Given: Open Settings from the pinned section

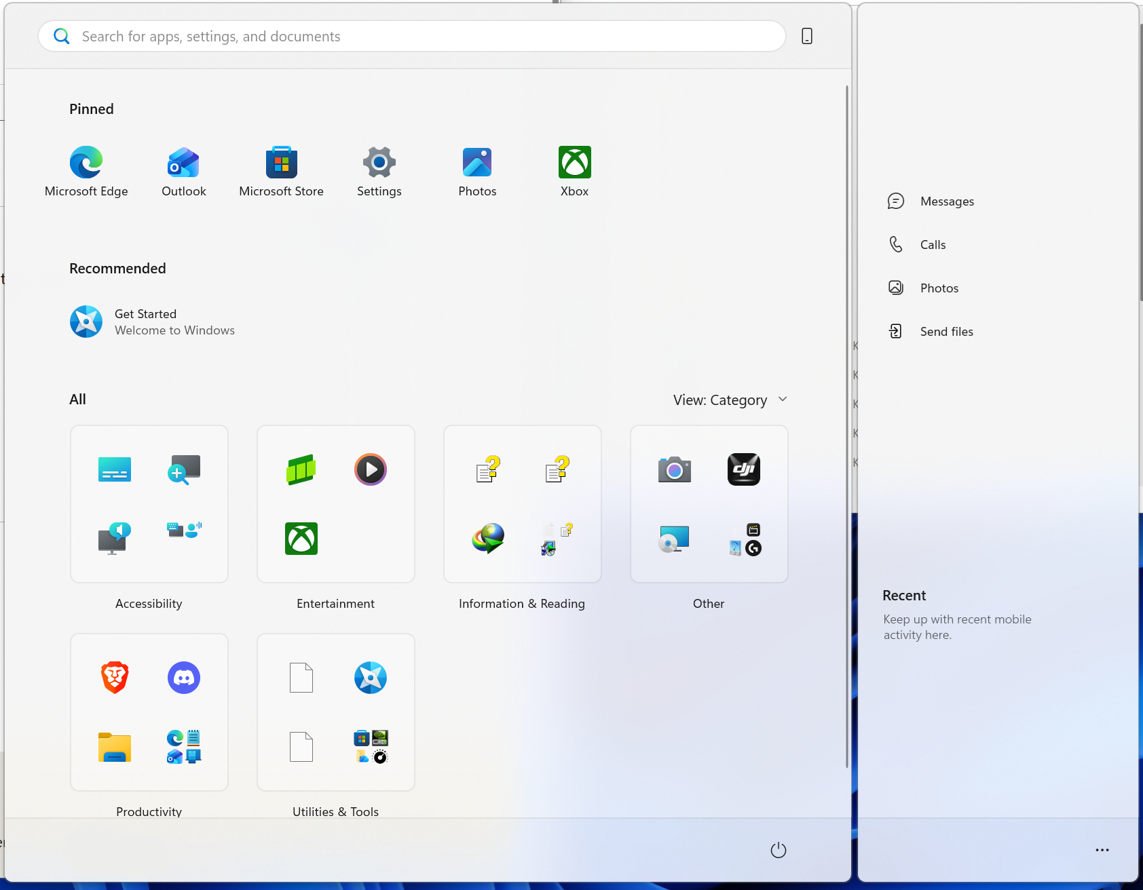Looking at the screenshot, I should click(x=379, y=172).
